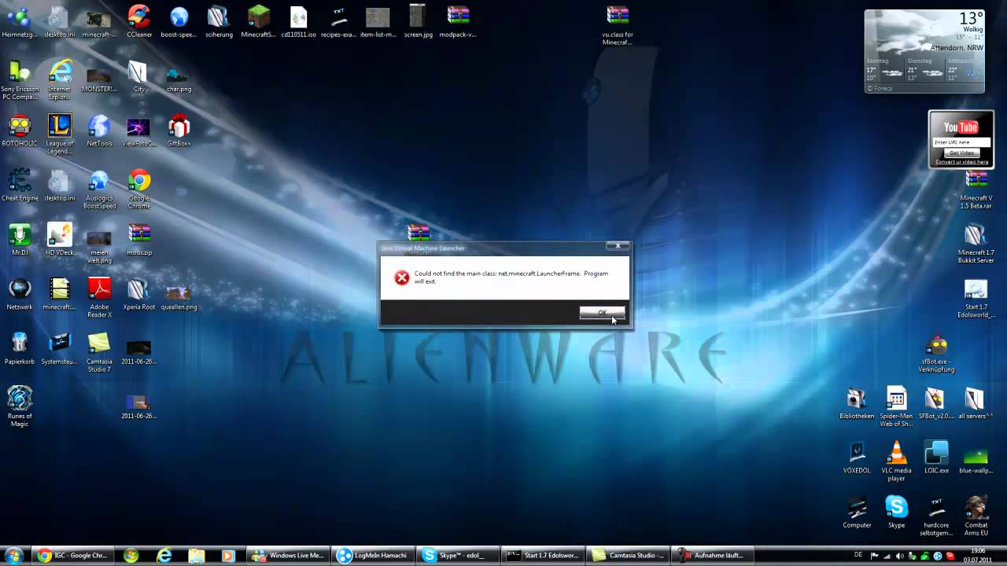1007x566 pixels.
Task: Select the mods.zip archive on desktop
Action: tap(139, 240)
